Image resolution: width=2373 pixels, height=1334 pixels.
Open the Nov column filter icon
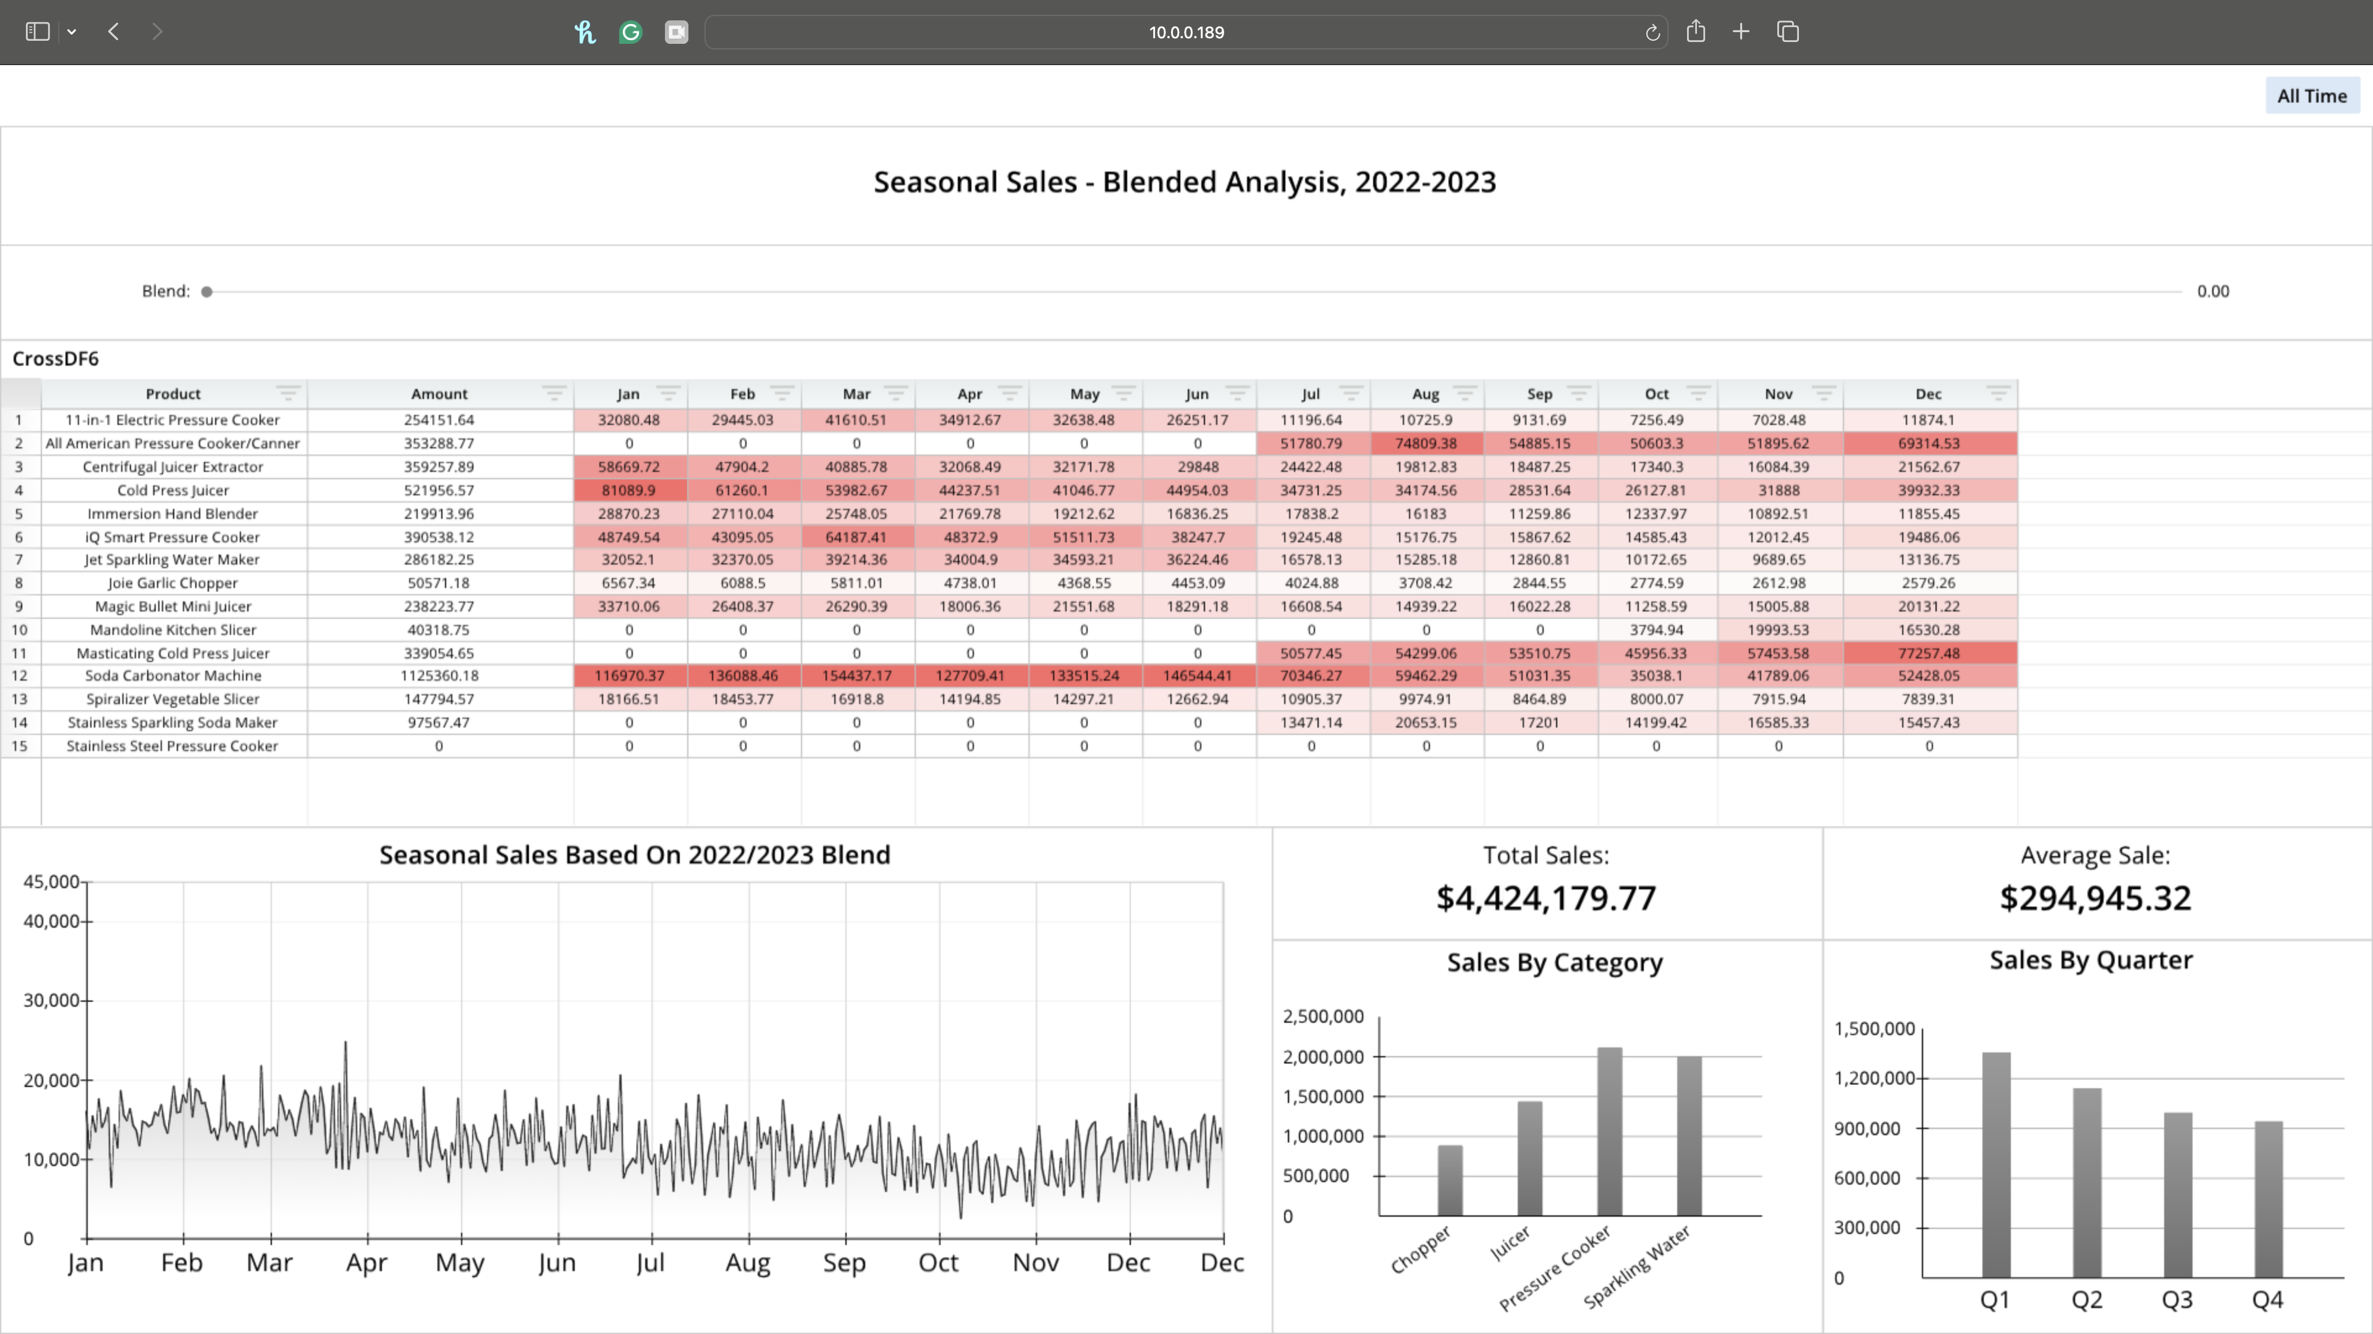1824,394
